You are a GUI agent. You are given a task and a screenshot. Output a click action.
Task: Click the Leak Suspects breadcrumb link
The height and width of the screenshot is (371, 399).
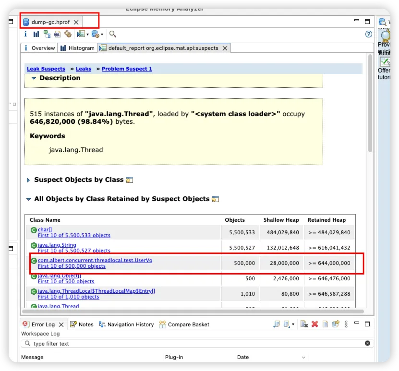tap(46, 69)
